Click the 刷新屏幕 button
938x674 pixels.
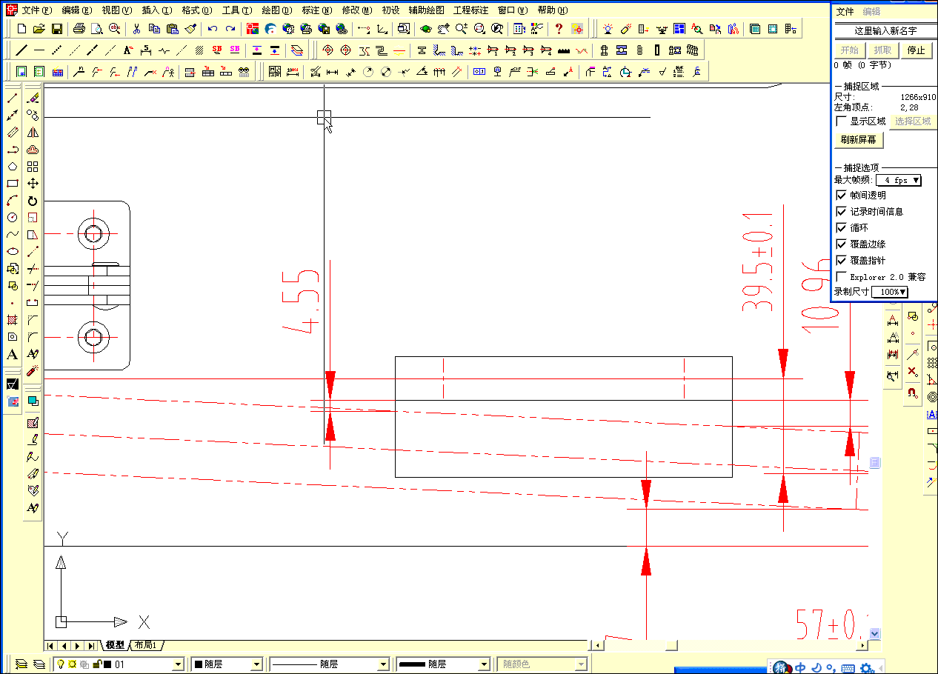pyautogui.click(x=859, y=139)
